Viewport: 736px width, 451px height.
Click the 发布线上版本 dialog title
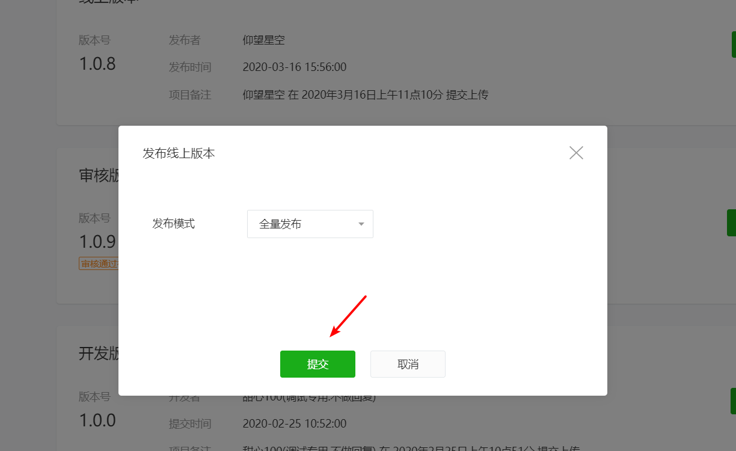(x=179, y=153)
